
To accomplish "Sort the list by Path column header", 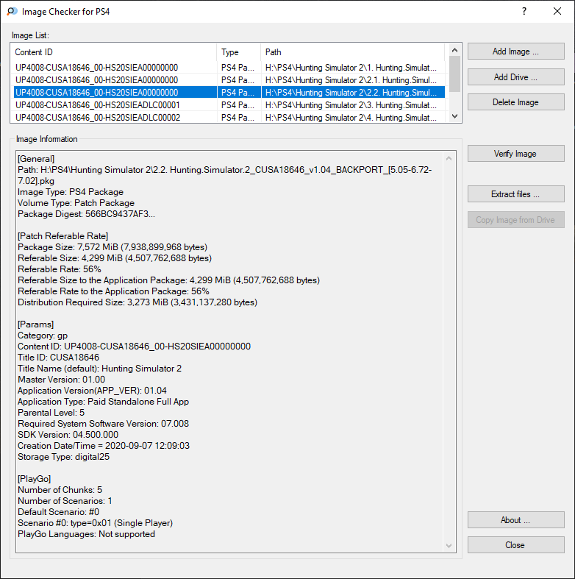I will (x=353, y=52).
